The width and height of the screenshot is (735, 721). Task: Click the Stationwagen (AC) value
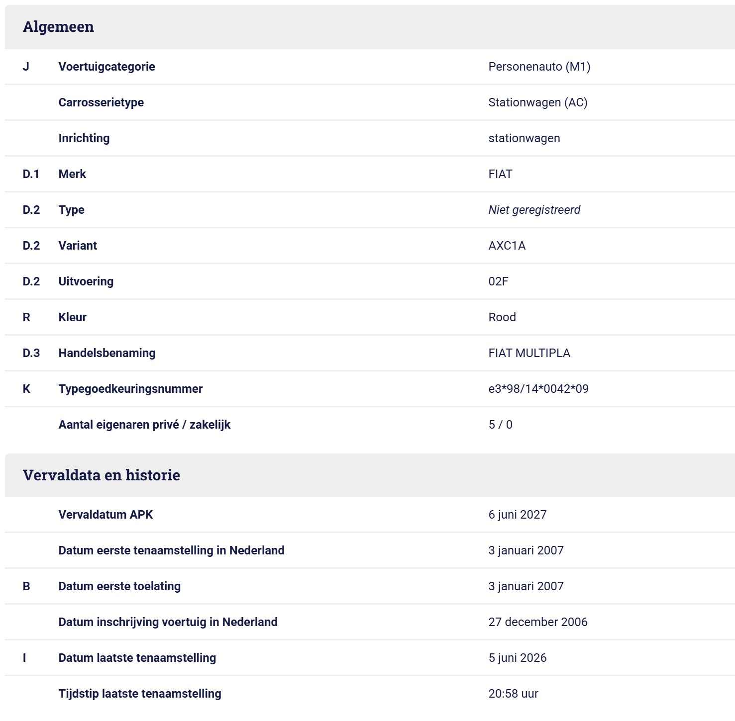click(x=538, y=102)
